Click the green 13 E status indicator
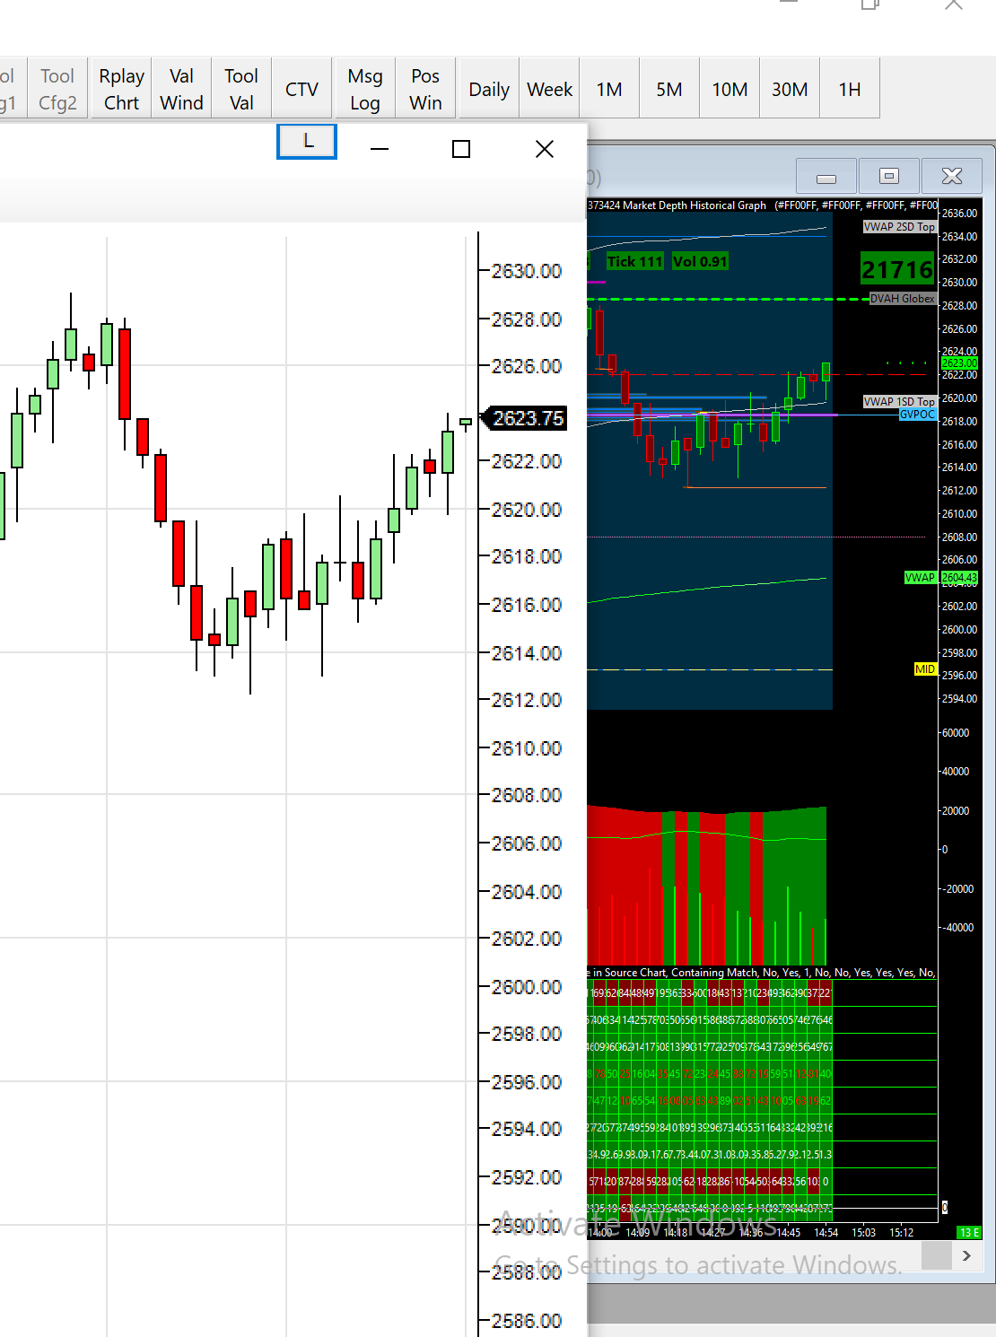 click(970, 1233)
